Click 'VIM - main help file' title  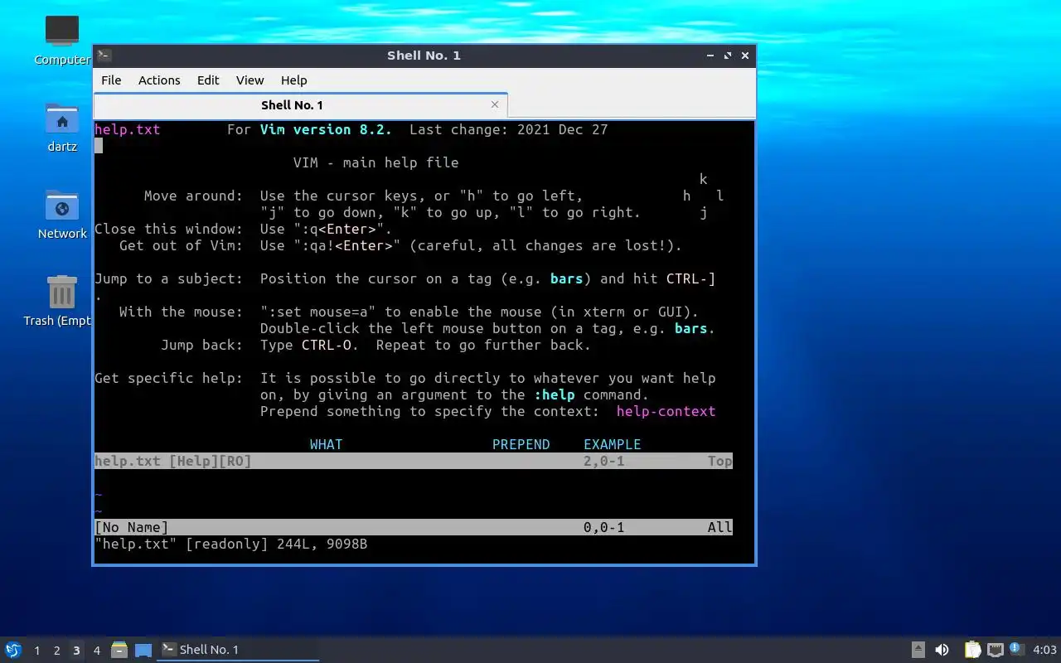(x=375, y=162)
